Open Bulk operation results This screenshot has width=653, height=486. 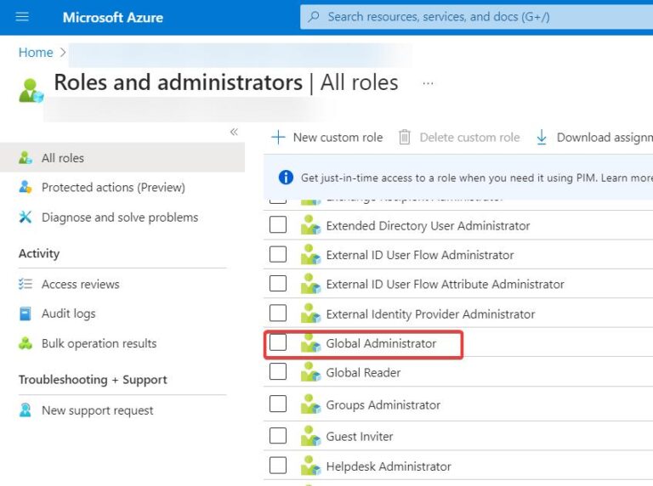[x=99, y=343]
